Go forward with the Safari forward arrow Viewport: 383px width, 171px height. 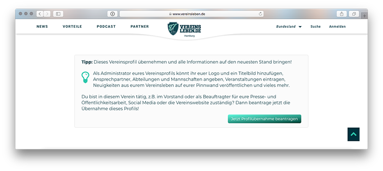point(47,14)
